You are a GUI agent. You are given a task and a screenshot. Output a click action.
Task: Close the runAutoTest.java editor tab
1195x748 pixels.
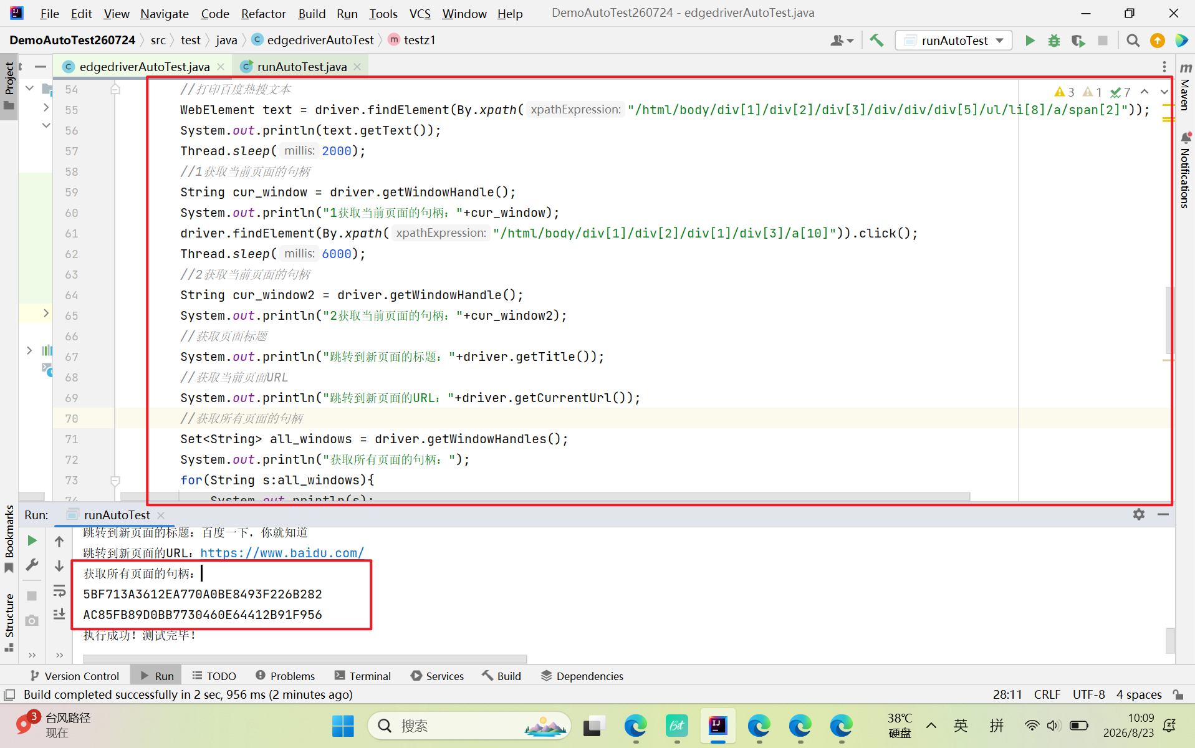pos(357,67)
